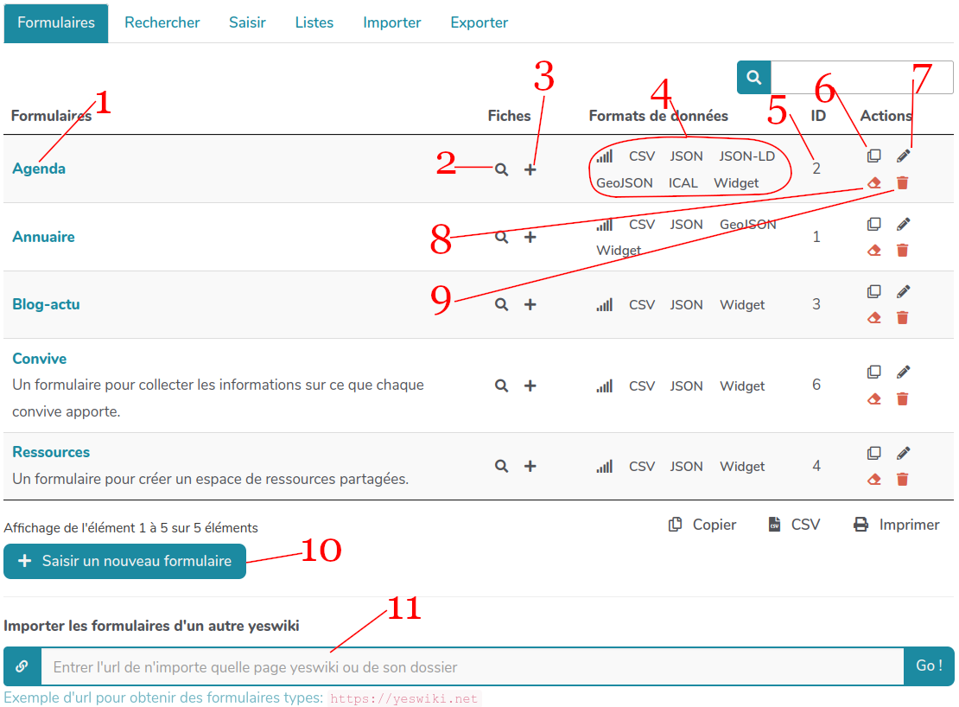
Task: Open the JSON-LD export for Agenda
Action: [746, 156]
